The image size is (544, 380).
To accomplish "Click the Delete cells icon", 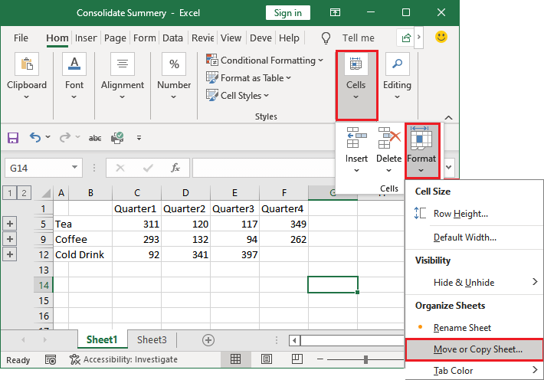I will tap(389, 137).
